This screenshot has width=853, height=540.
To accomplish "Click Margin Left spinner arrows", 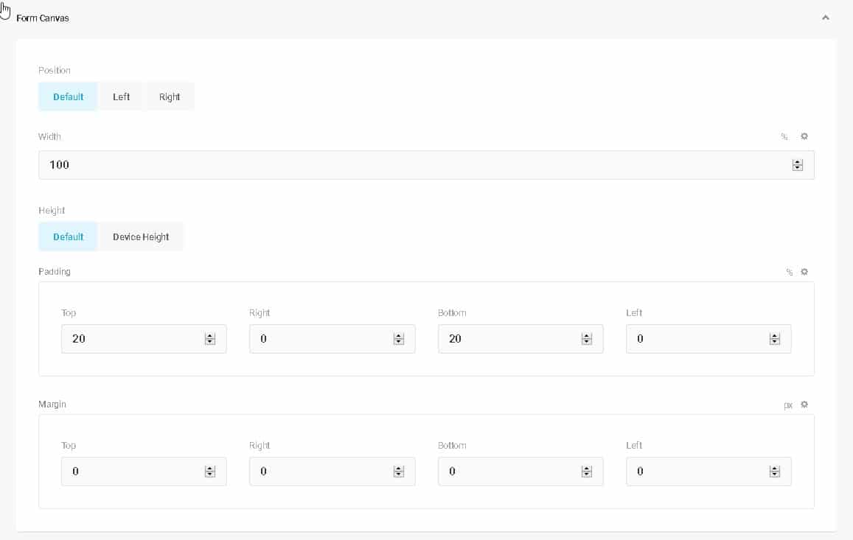I will coord(775,471).
